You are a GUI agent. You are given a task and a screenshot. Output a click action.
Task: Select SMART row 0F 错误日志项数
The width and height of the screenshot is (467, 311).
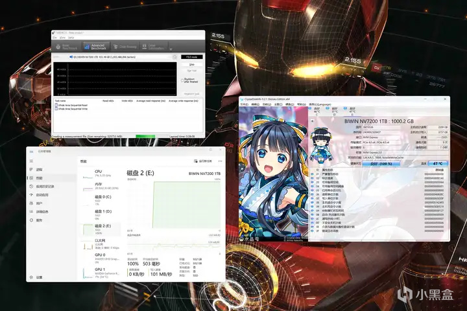[378, 231]
